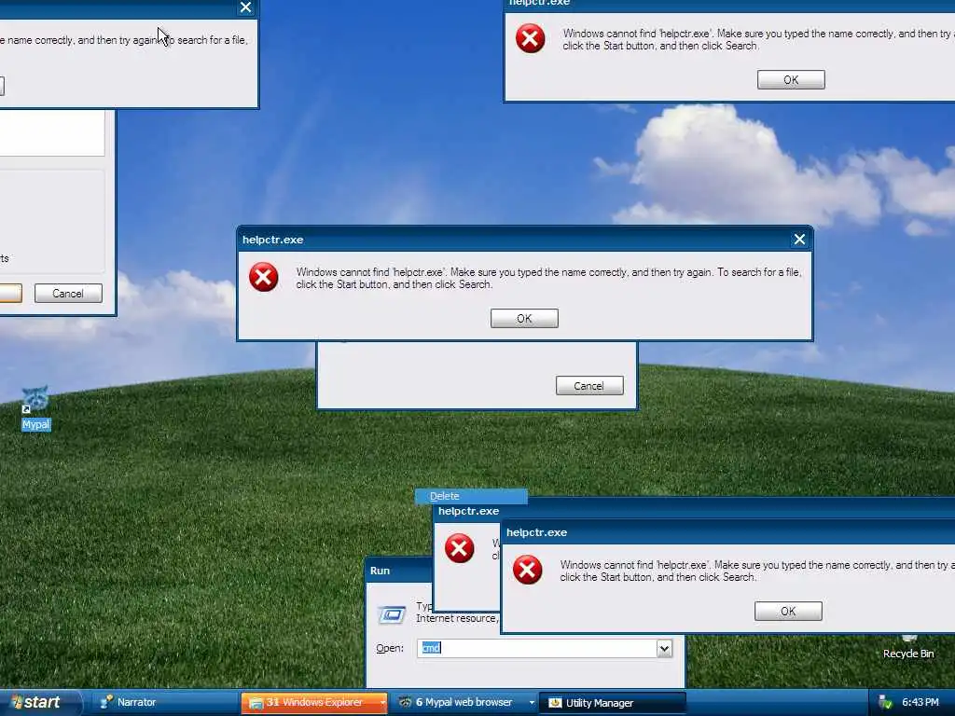Expand Mypal web browser group dropdown arrow
This screenshot has width=955, height=716.
pos(532,703)
